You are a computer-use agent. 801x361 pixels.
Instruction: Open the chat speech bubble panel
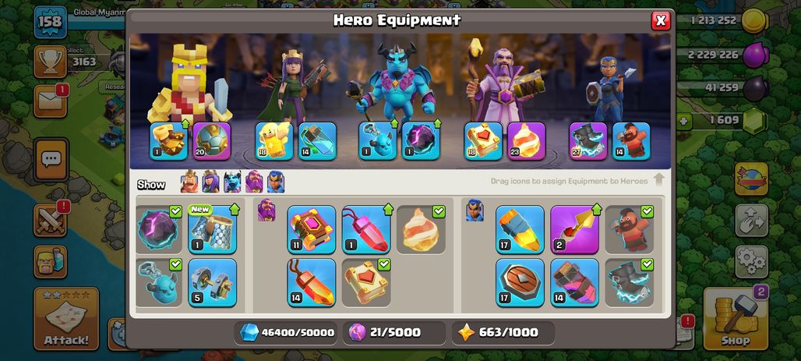(x=51, y=160)
